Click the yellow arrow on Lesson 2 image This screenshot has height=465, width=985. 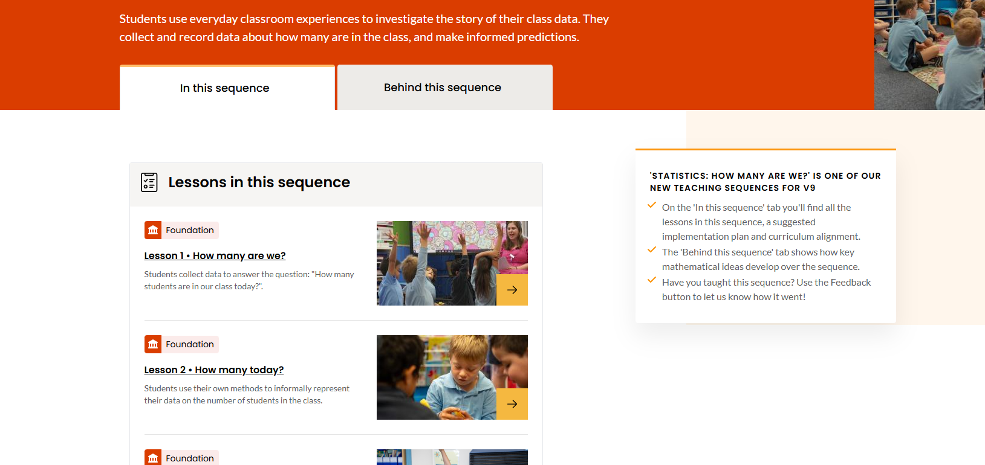(x=512, y=404)
